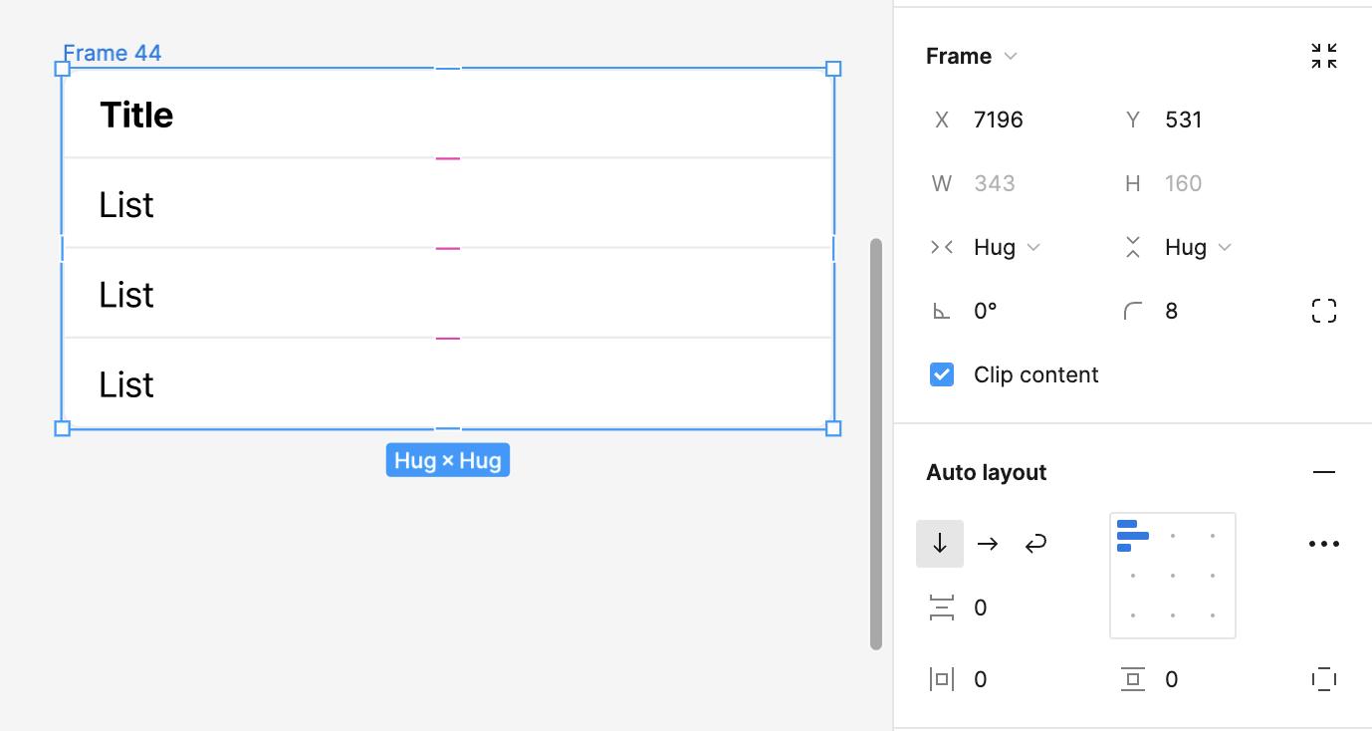Click independent corners icon

pyautogui.click(x=1323, y=312)
